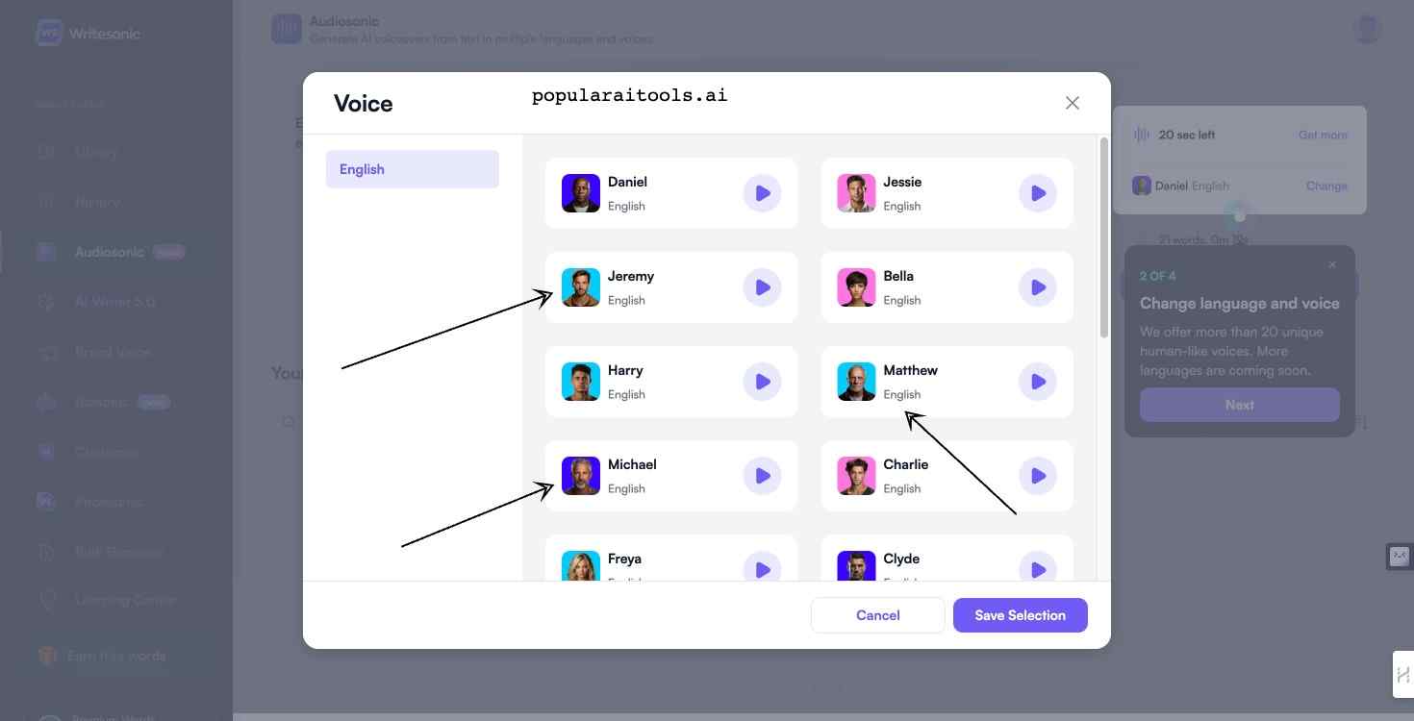Click Change next to Daniel English
Image resolution: width=1414 pixels, height=721 pixels.
(x=1326, y=186)
